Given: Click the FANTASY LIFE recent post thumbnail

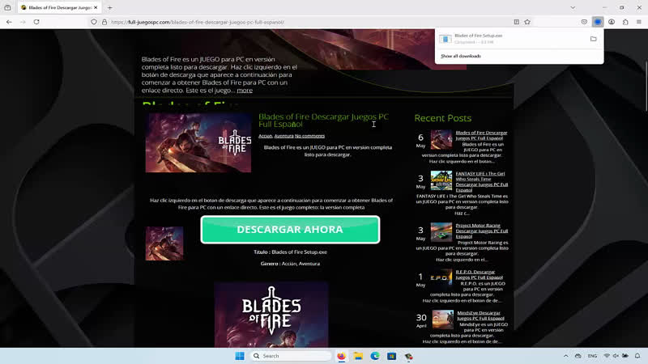Looking at the screenshot, I should tap(441, 180).
